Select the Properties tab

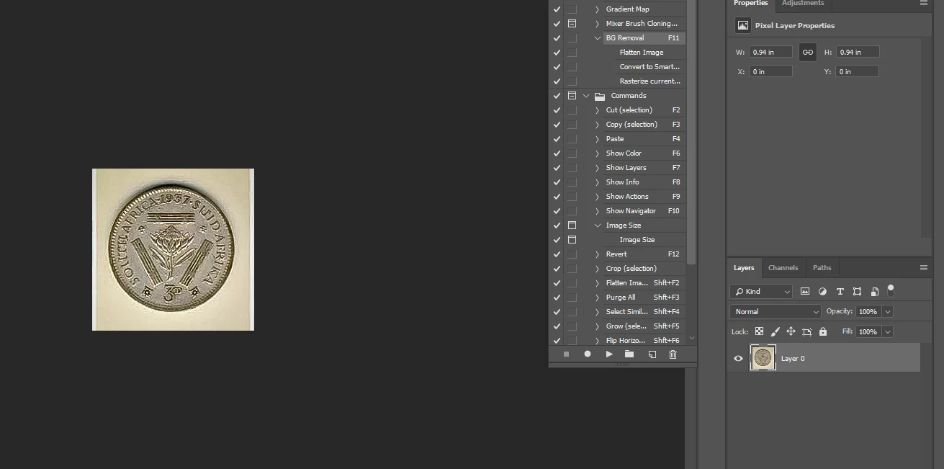coord(751,4)
